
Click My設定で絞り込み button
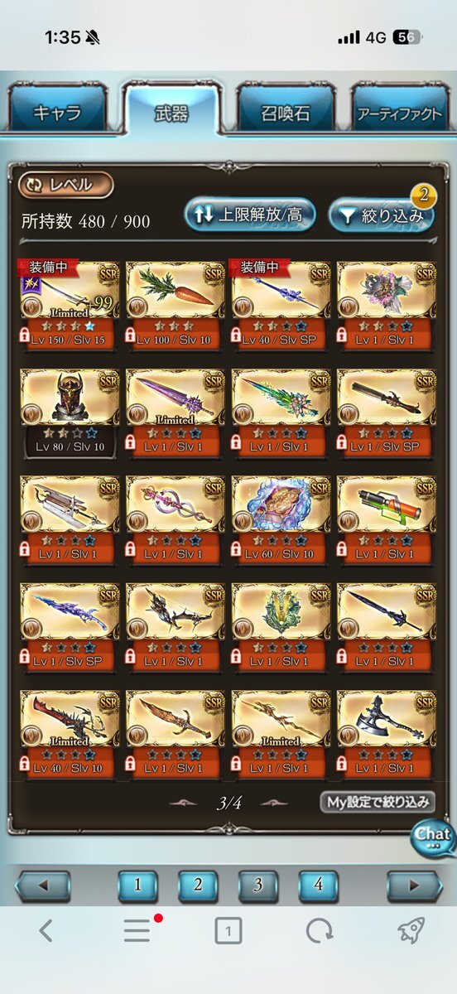coord(378,801)
